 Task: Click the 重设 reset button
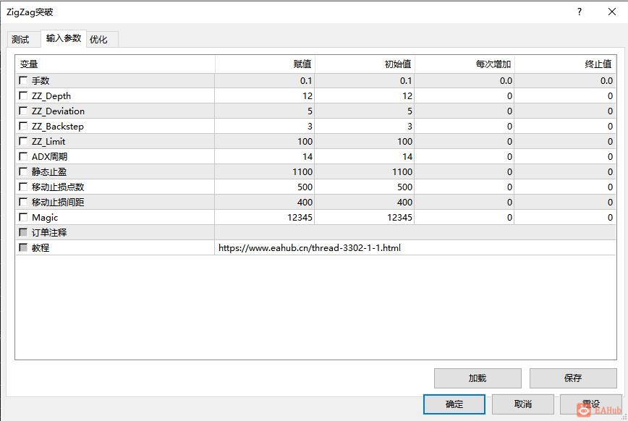[591, 404]
